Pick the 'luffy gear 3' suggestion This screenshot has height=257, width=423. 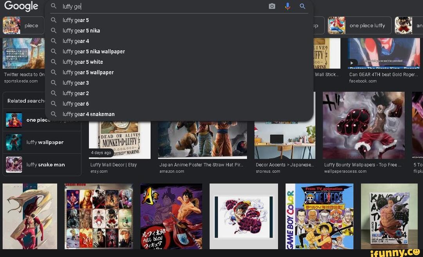76,83
